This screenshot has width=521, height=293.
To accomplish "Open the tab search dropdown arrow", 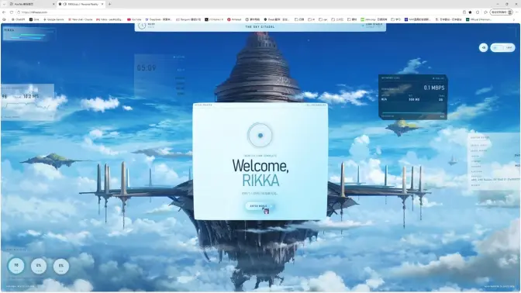I will pos(4,4).
